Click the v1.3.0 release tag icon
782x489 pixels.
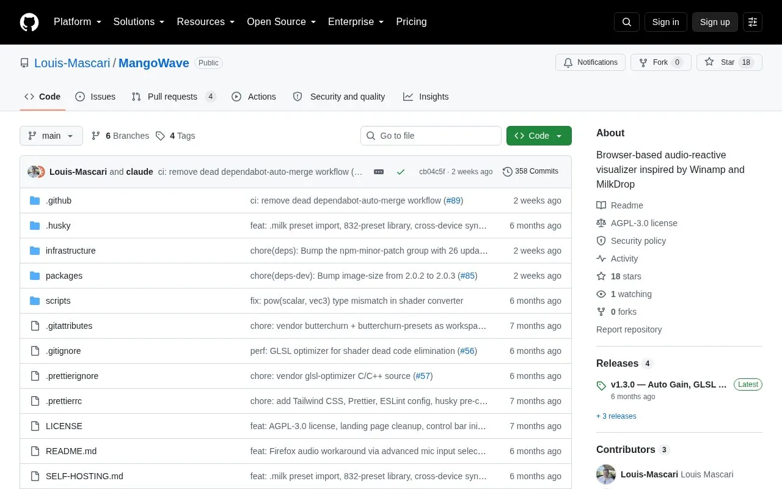pos(601,385)
